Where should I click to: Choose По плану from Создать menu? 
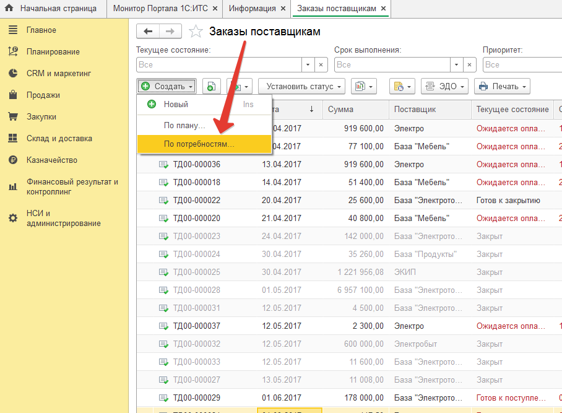(x=184, y=126)
